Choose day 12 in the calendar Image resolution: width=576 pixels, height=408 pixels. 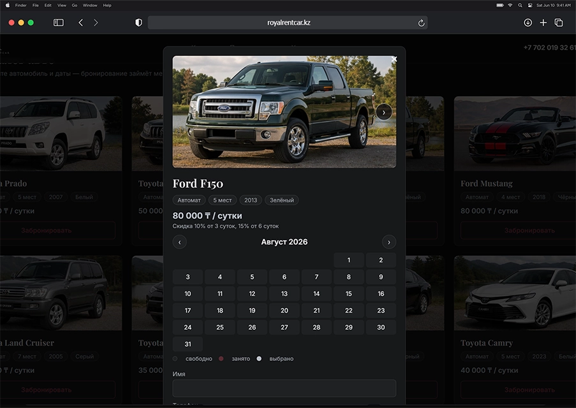coord(252,294)
